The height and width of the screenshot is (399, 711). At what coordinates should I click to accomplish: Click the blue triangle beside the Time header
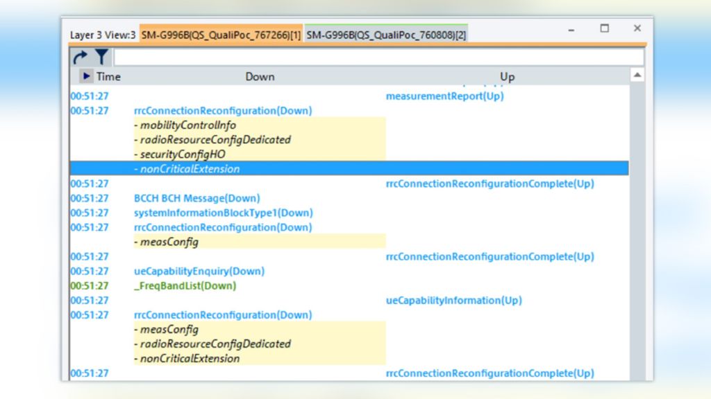[86, 76]
